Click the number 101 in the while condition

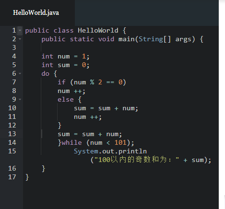tap(120, 142)
